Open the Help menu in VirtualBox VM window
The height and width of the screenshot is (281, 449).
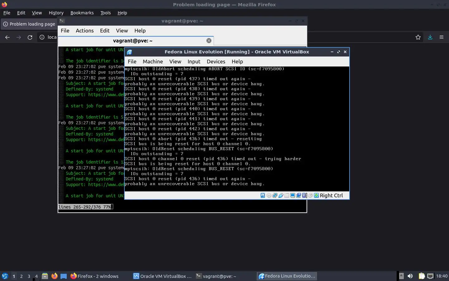(x=237, y=62)
